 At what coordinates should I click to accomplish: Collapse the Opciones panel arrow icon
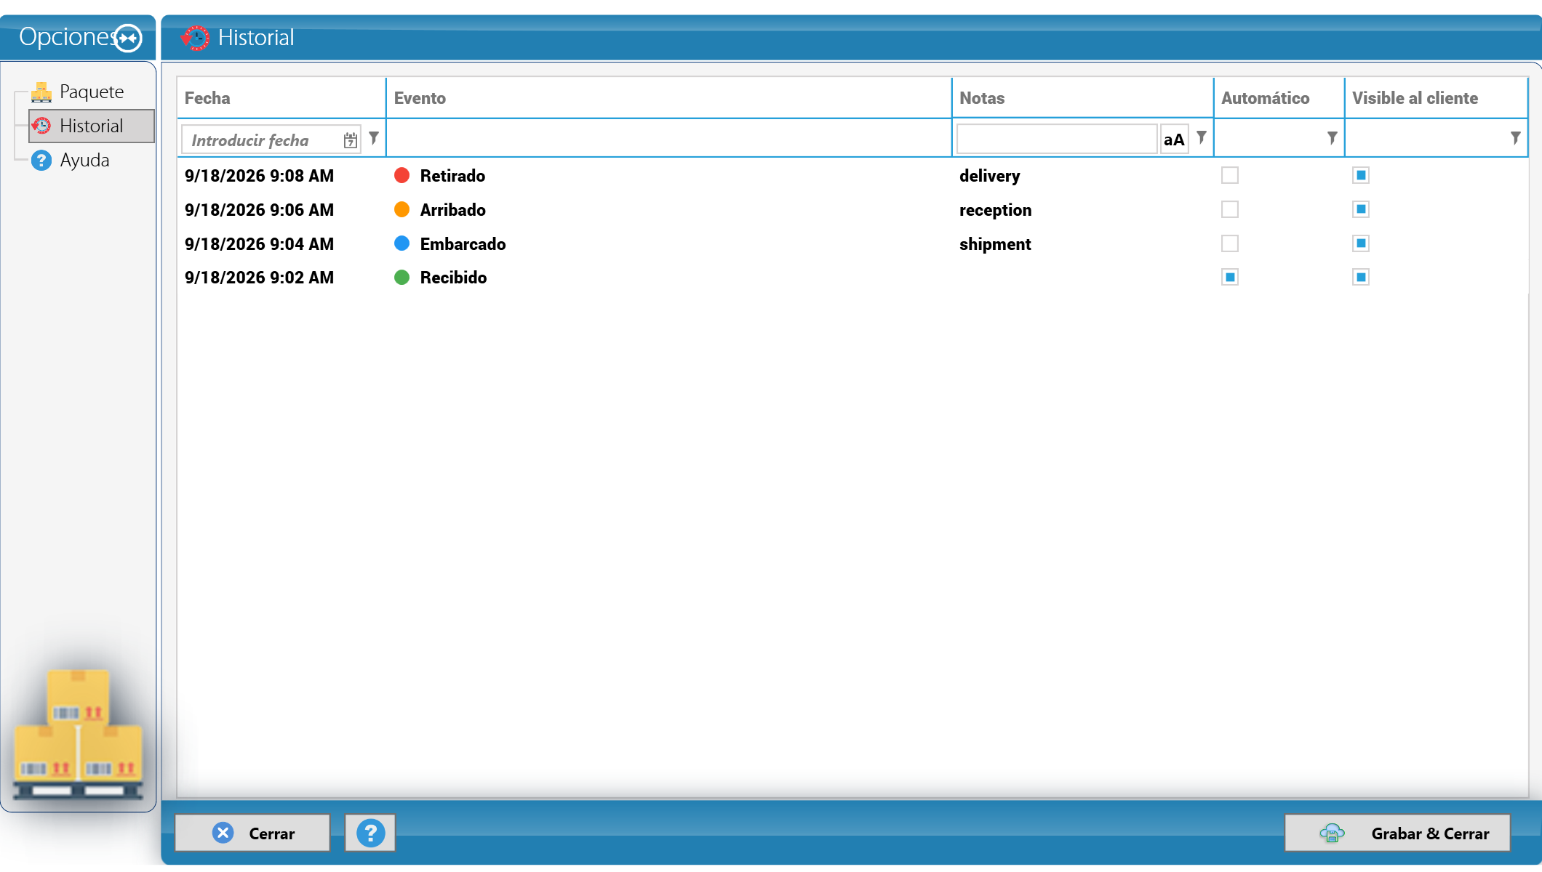[x=129, y=38]
